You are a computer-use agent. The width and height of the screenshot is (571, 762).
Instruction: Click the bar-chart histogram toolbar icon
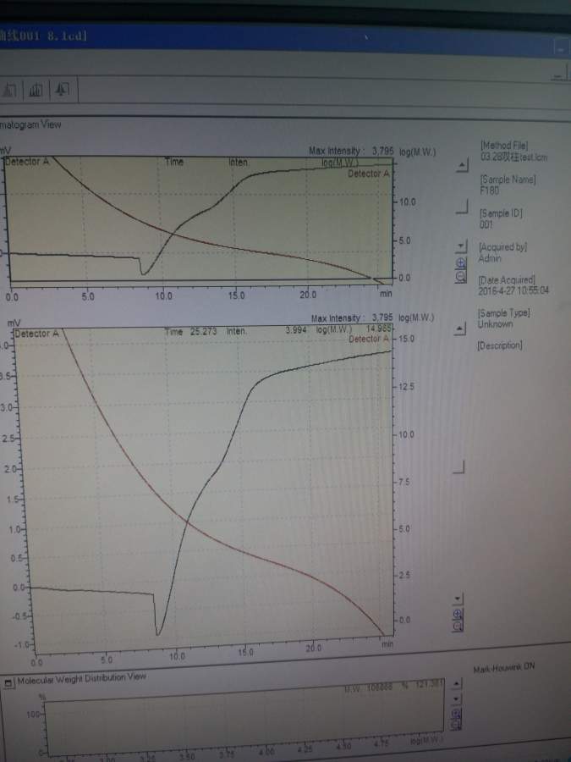36,90
